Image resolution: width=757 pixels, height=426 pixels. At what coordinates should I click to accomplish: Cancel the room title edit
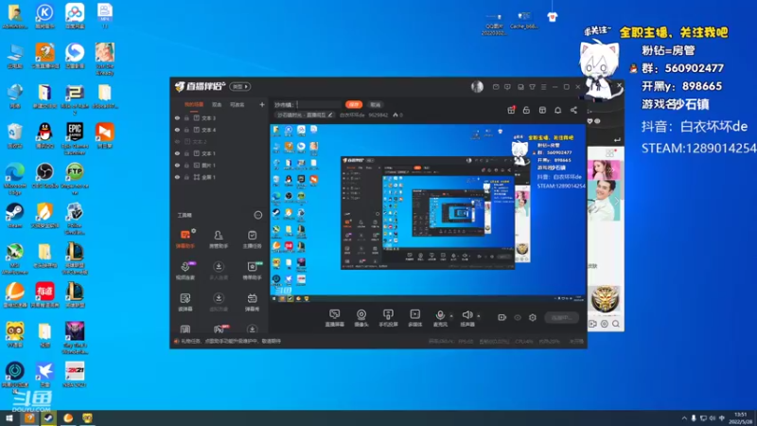click(376, 104)
